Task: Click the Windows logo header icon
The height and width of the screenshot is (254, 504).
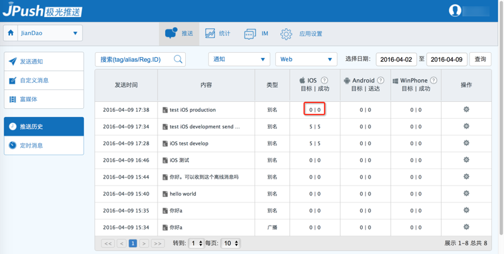Action: tap(396, 81)
